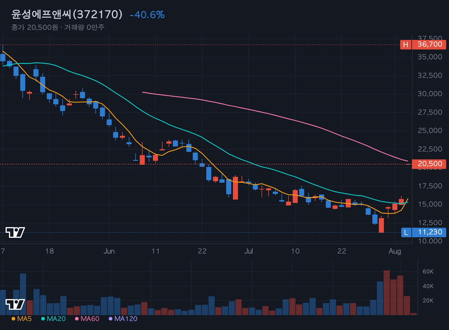The image size is (449, 330).
Task: Click the pink MA60 legend dot
Action: coord(77,319)
